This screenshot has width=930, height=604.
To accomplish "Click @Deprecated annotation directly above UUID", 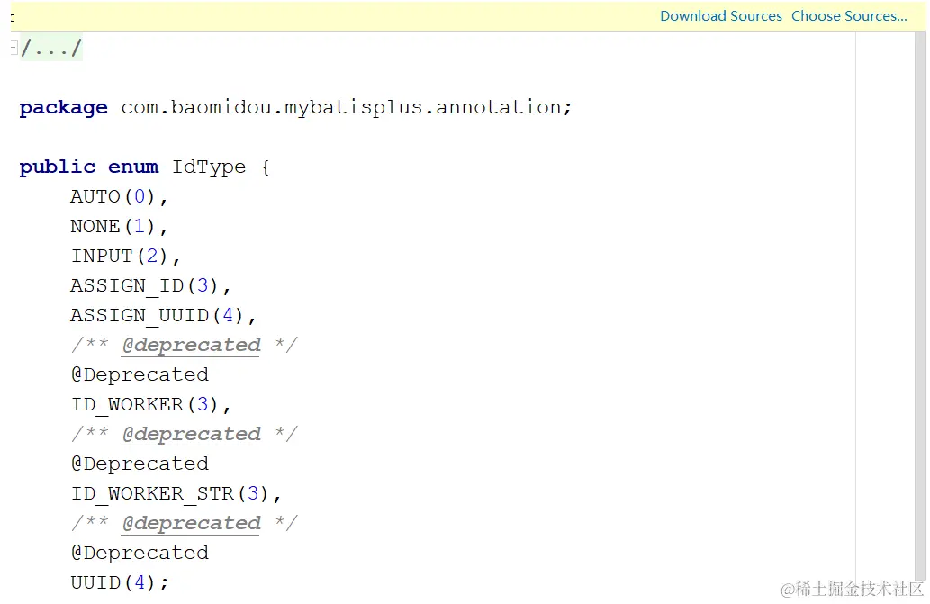I will pyautogui.click(x=140, y=553).
